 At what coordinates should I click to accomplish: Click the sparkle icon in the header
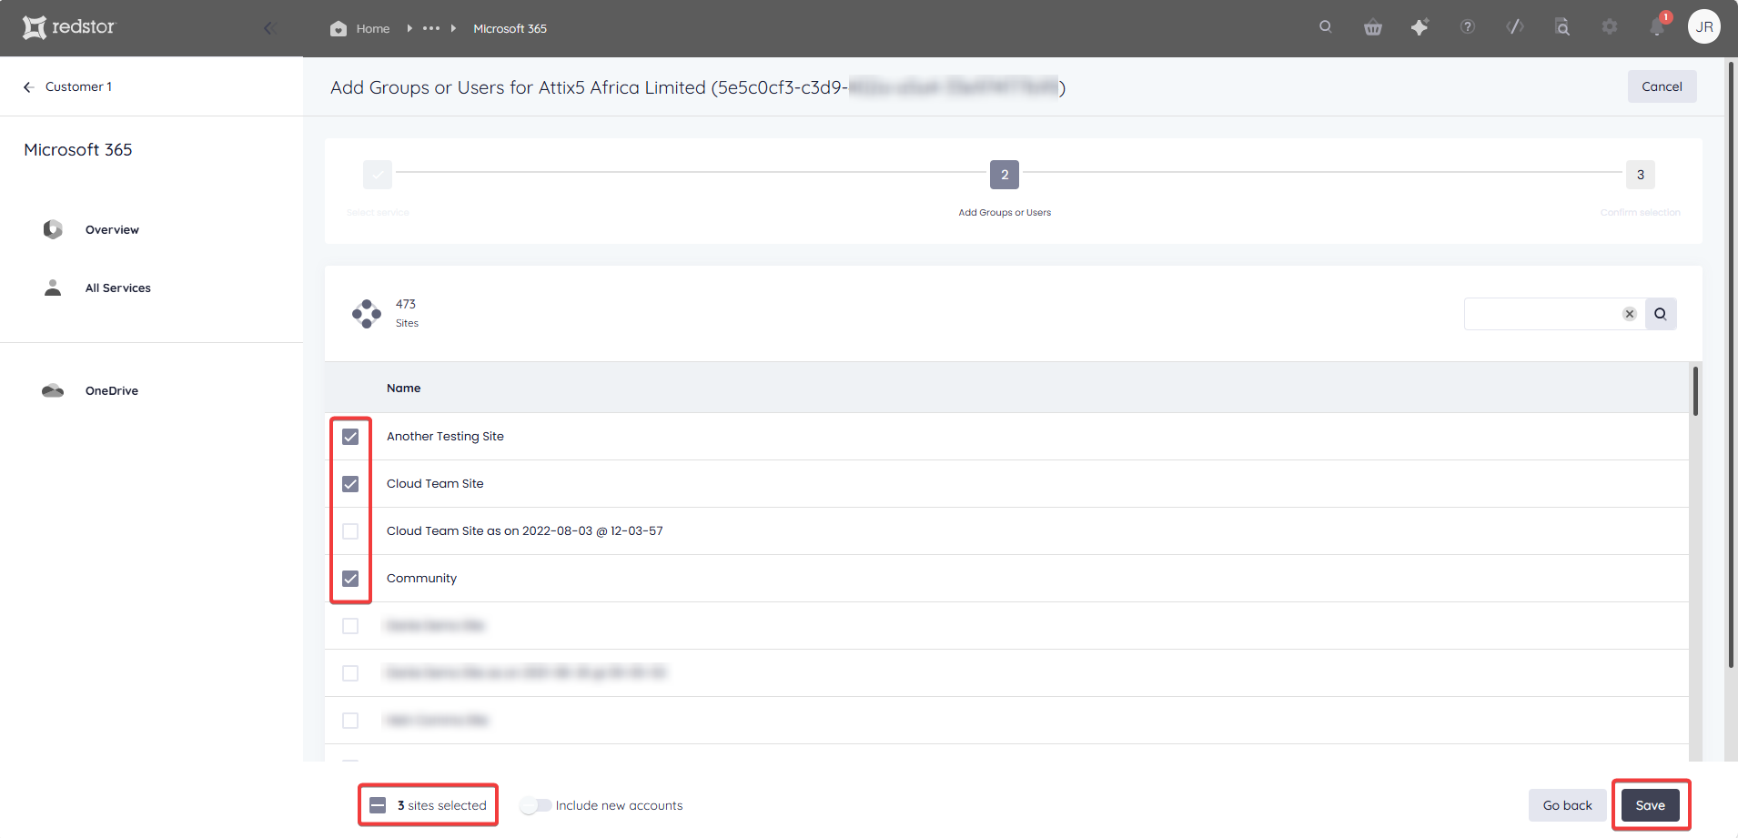[1420, 27]
